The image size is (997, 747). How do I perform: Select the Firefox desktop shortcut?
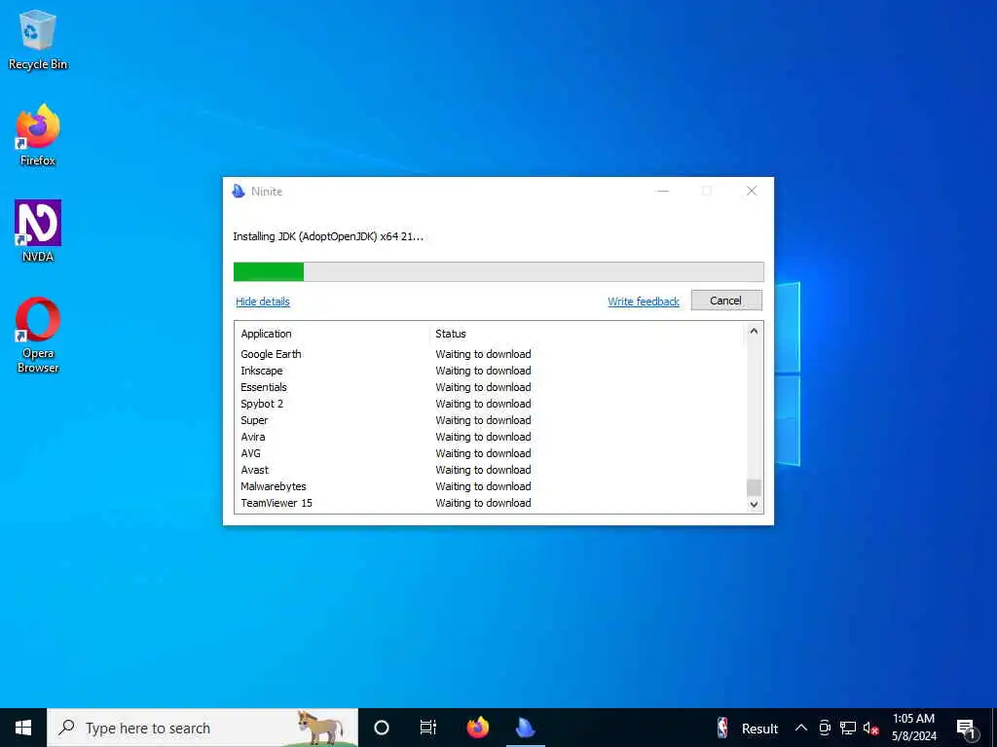click(38, 135)
